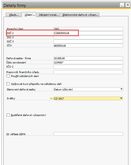
Task: Click the ID věřitele SEPA field
Action: point(88,134)
